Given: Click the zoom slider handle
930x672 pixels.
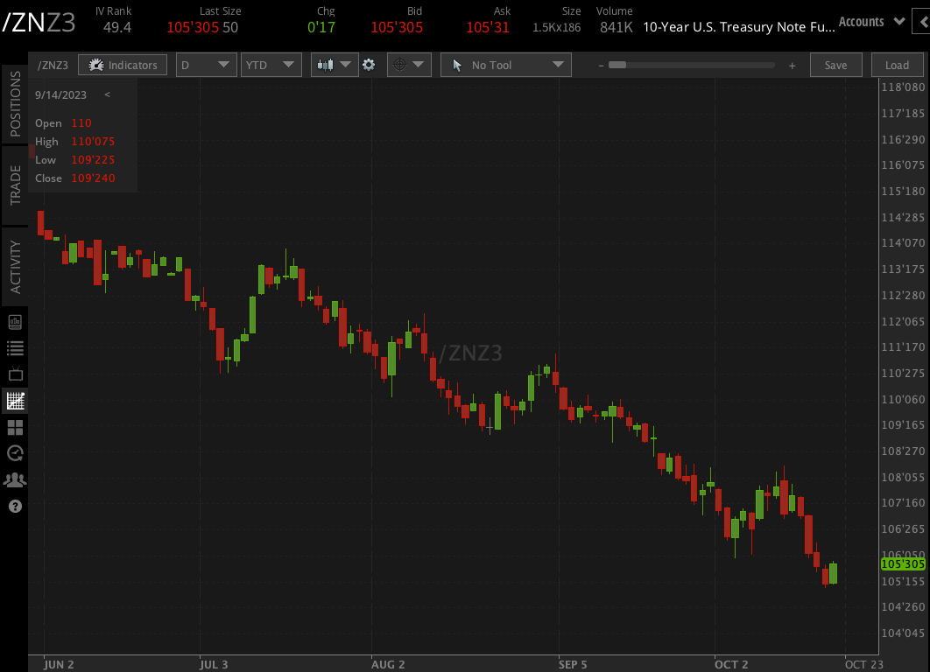Looking at the screenshot, I should (x=616, y=65).
